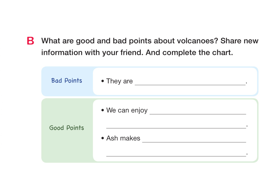This screenshot has width=278, height=195.
Task: Click the "We can enjoy" sentence starter
Action: point(127,110)
